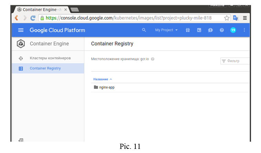This screenshot has height=153, width=261.
Task: Open the nginx-app repository name
Action: [x=107, y=87]
